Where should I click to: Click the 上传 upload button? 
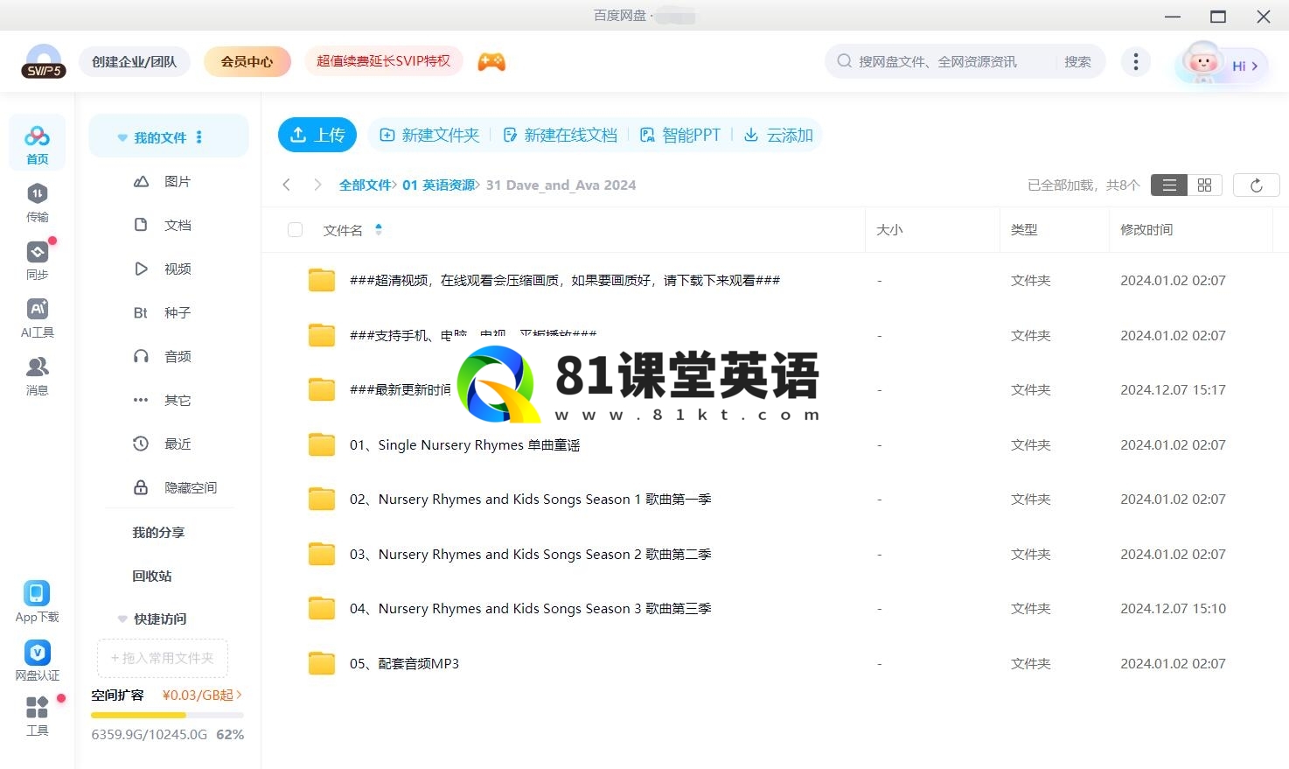click(x=317, y=135)
